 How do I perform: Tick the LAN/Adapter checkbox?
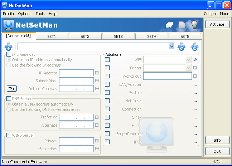click(x=107, y=84)
